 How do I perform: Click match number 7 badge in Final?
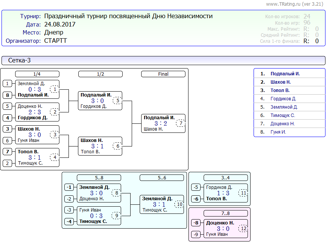(181, 123)
